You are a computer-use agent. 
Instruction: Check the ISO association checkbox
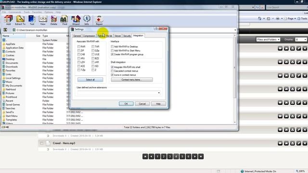click(x=93, y=66)
